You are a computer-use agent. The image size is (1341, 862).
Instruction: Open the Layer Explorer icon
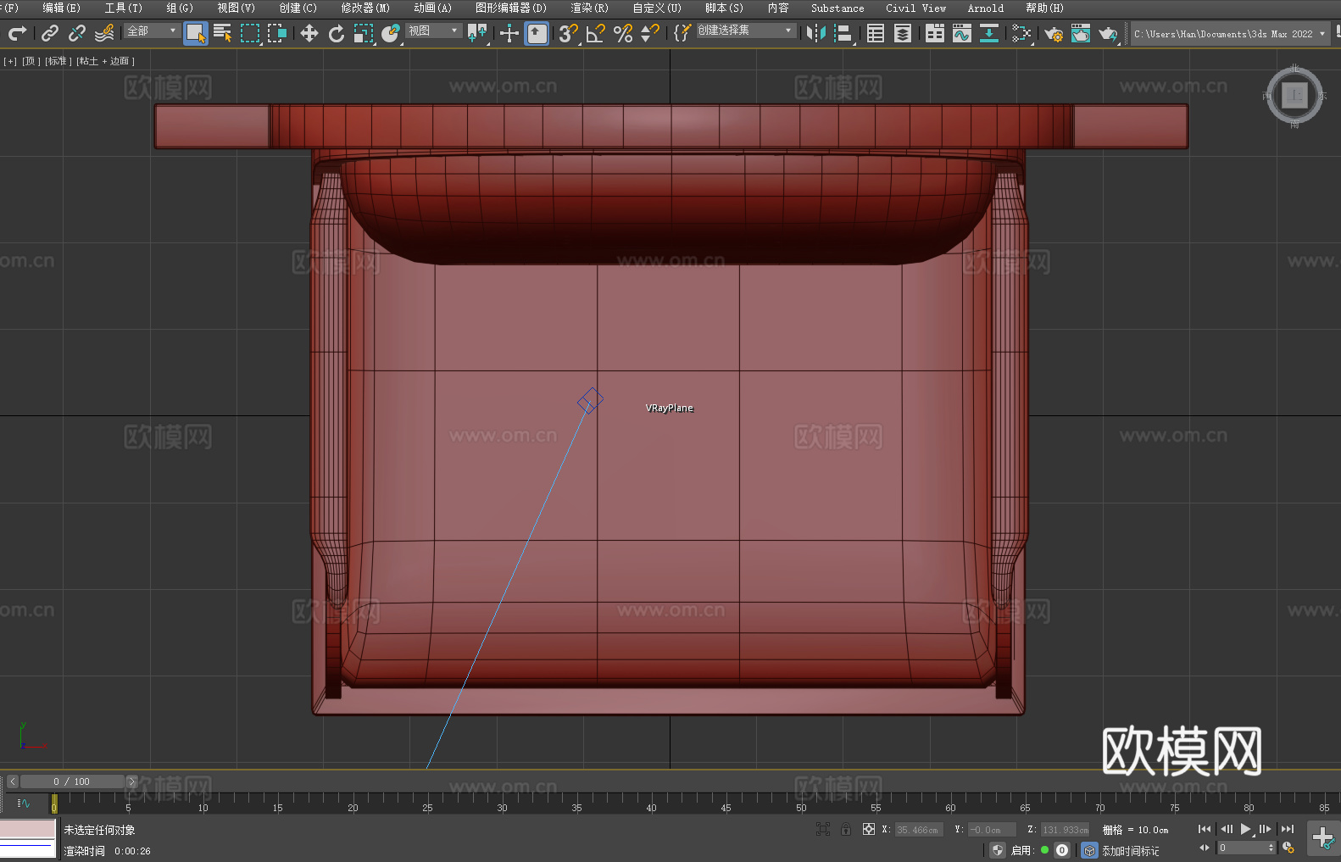903,33
